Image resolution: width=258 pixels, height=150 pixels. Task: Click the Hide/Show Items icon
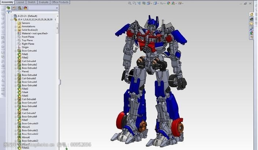click(162, 3)
